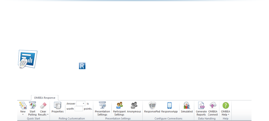Open Presentation Settings icon

(x=102, y=105)
